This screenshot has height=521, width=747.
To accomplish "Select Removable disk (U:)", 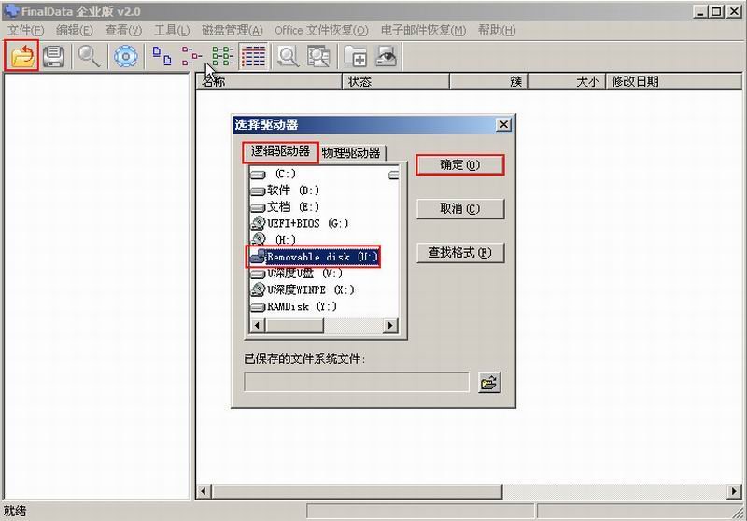I will pyautogui.click(x=314, y=257).
